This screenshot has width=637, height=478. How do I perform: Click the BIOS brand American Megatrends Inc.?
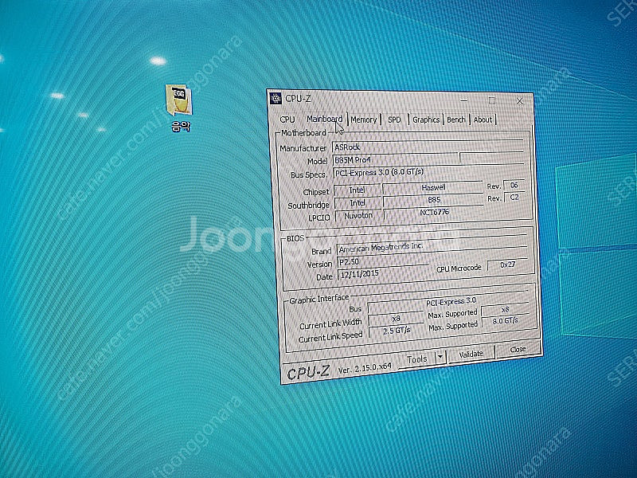click(432, 247)
